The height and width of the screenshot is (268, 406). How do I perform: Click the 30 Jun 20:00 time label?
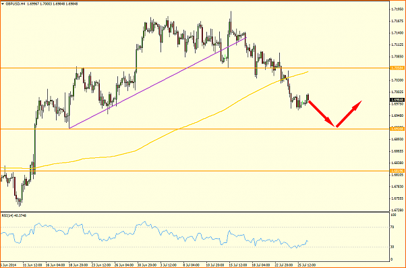coord(148,265)
